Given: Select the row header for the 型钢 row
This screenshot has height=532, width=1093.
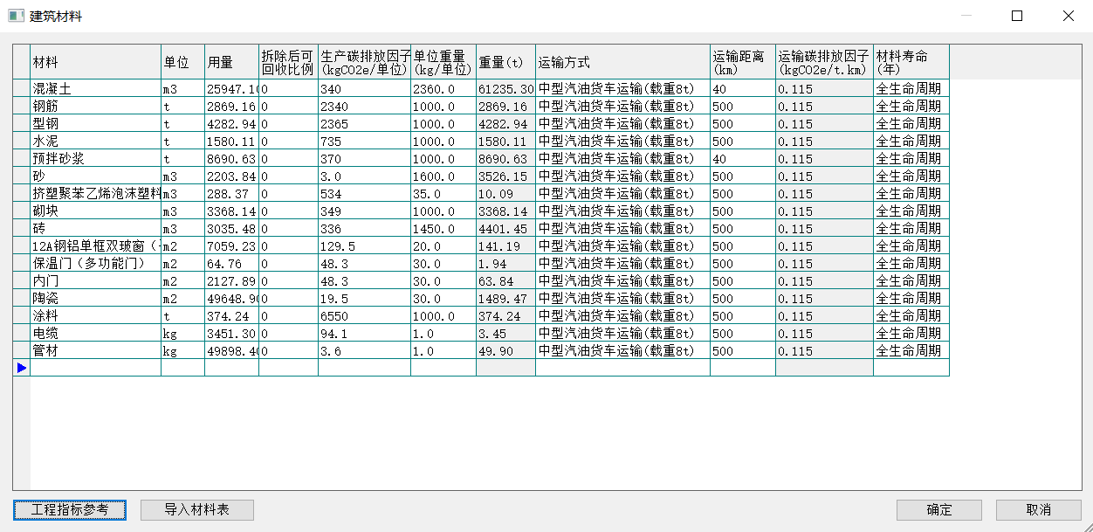Looking at the screenshot, I should click(21, 124).
